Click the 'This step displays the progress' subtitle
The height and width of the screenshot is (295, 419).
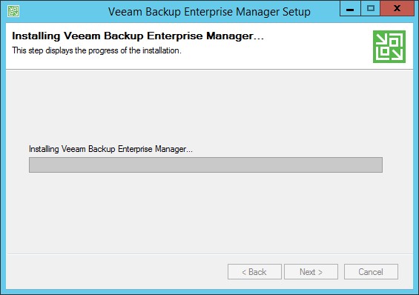(96, 50)
